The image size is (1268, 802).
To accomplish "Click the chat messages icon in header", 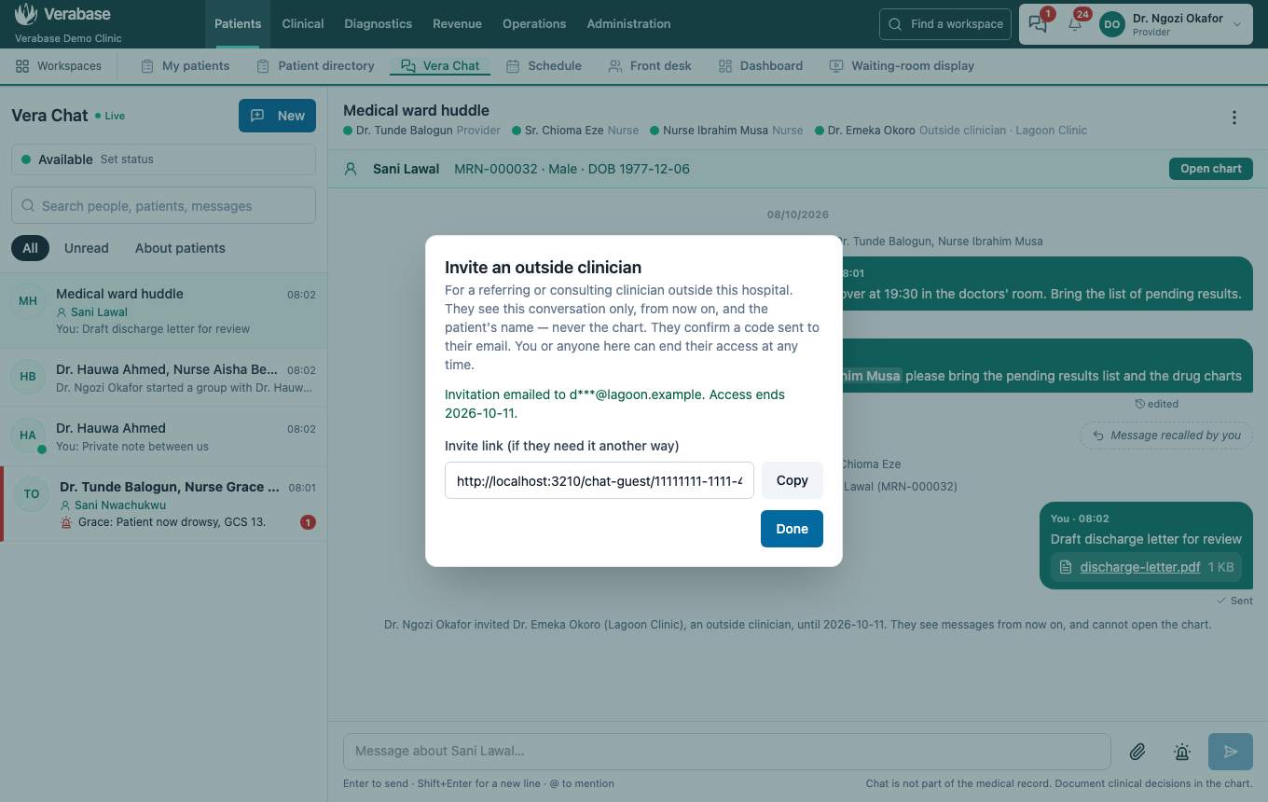I will click(1038, 24).
